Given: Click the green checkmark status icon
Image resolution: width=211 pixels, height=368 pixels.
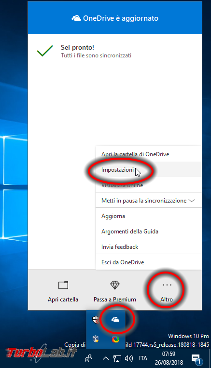Looking at the screenshot, I should pyautogui.click(x=45, y=51).
